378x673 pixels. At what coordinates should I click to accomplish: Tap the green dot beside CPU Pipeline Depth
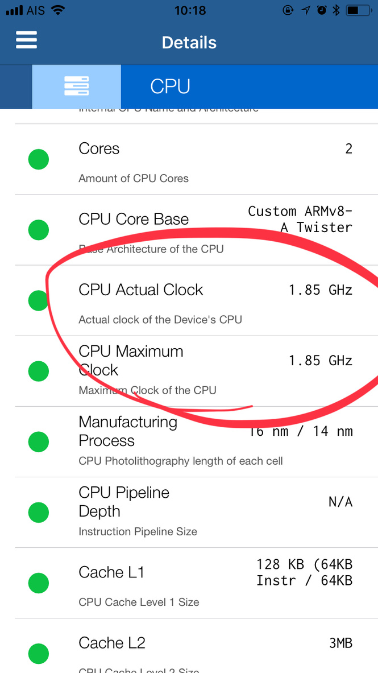pyautogui.click(x=39, y=512)
